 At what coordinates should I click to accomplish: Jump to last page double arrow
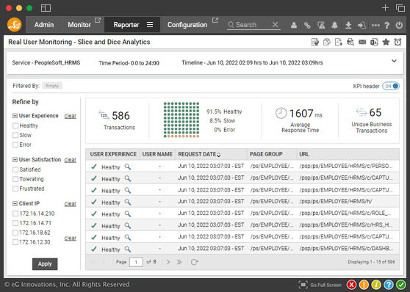179,262
